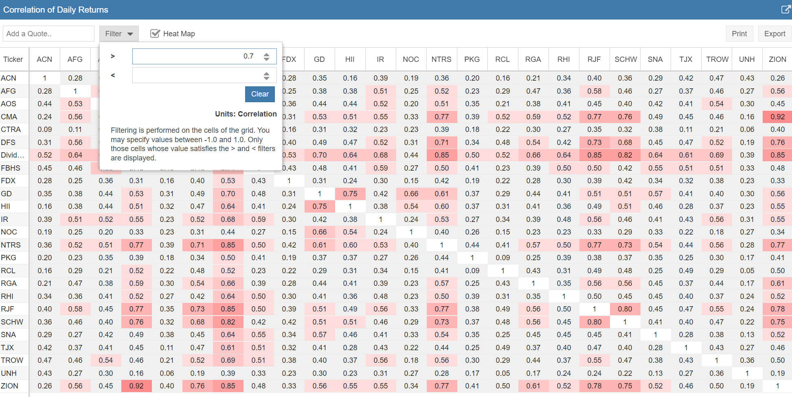Click the 0.80 cell in the SCHW row
The height and width of the screenshot is (397, 792).
coord(595,322)
